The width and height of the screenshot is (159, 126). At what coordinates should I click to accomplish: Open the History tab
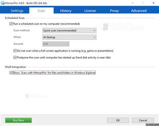point(66,11)
